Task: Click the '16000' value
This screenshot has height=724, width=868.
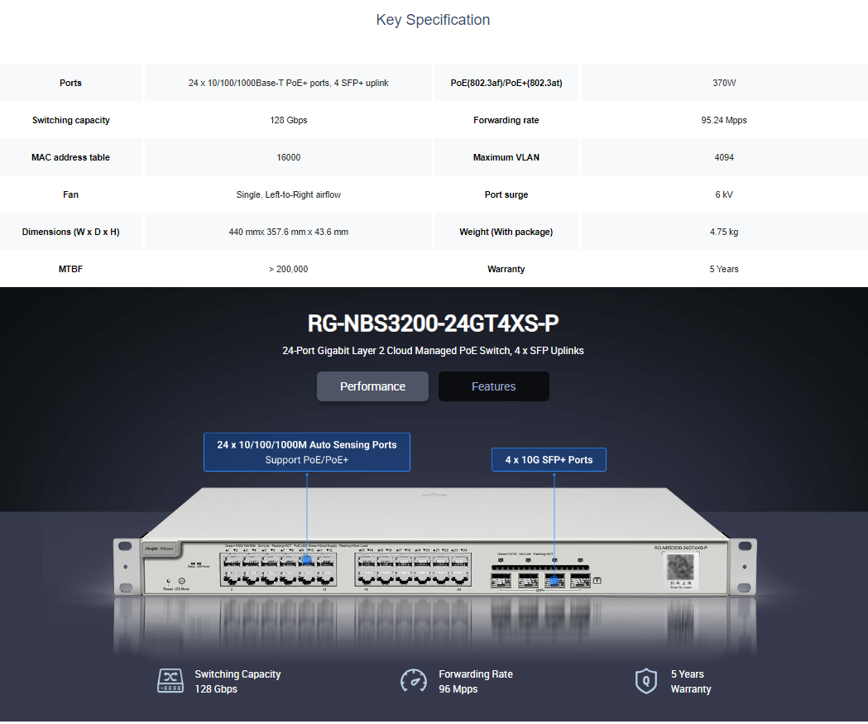Action: 289,157
